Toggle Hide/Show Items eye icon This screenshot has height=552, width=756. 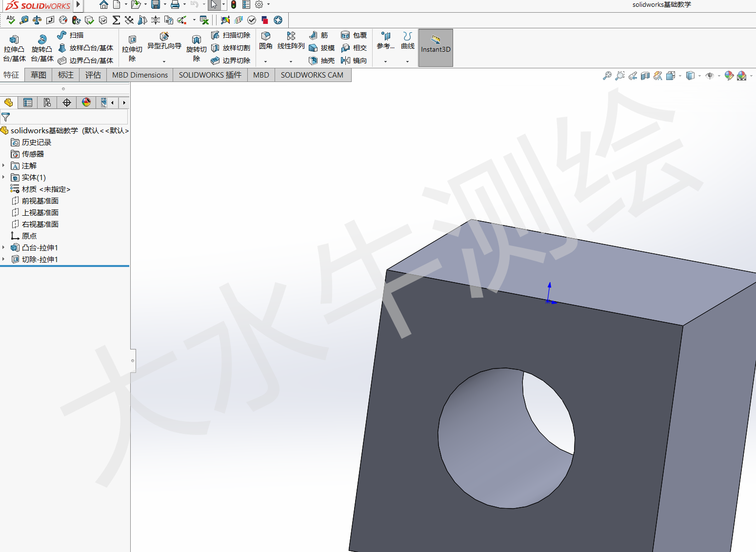coord(710,76)
